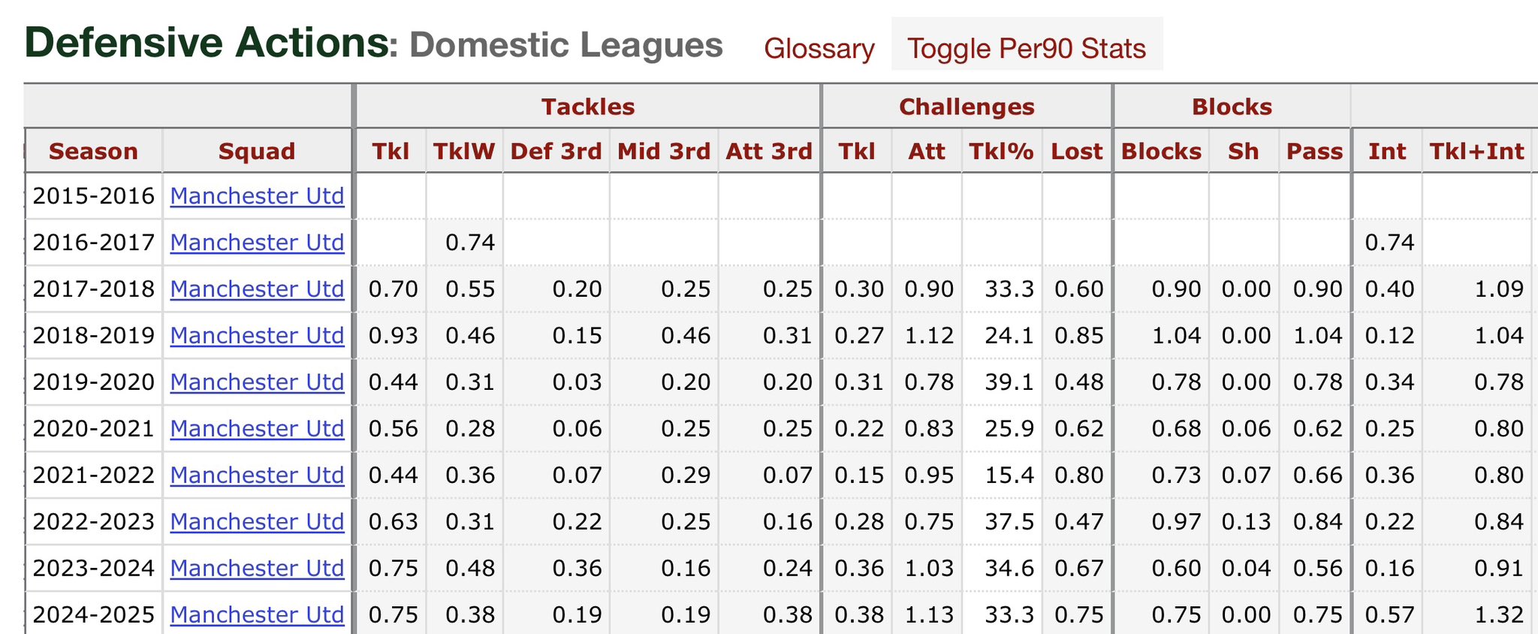Sort by Pass blocks column header
Viewport: 1538px width, 634px height.
click(x=1314, y=151)
